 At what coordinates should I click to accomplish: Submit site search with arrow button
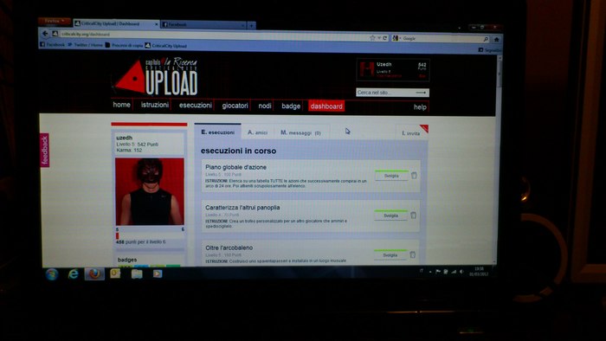421,93
